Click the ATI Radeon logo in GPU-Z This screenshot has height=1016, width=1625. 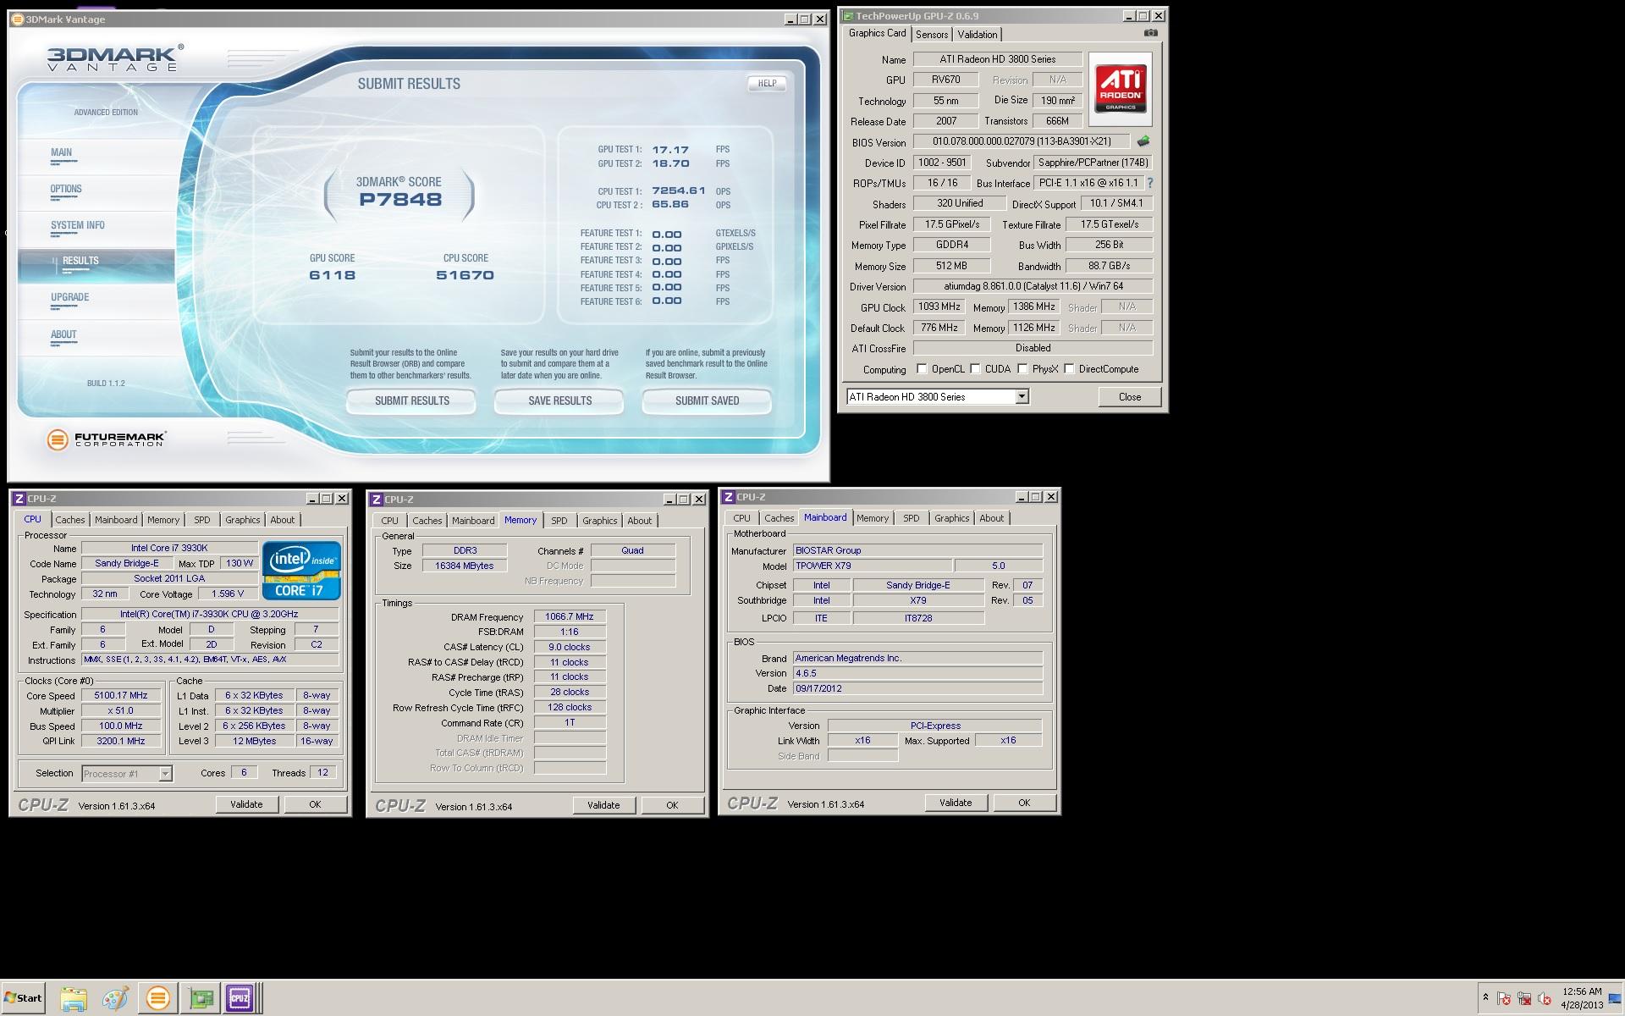click(1121, 90)
